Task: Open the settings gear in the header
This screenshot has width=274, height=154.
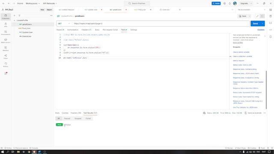Action: (x=224, y=3)
